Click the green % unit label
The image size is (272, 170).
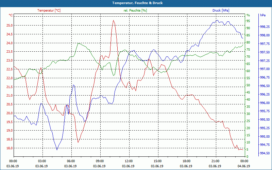248,15
